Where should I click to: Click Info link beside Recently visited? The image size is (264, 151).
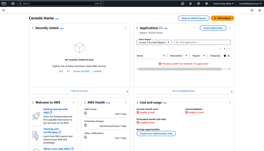[x=62, y=28]
